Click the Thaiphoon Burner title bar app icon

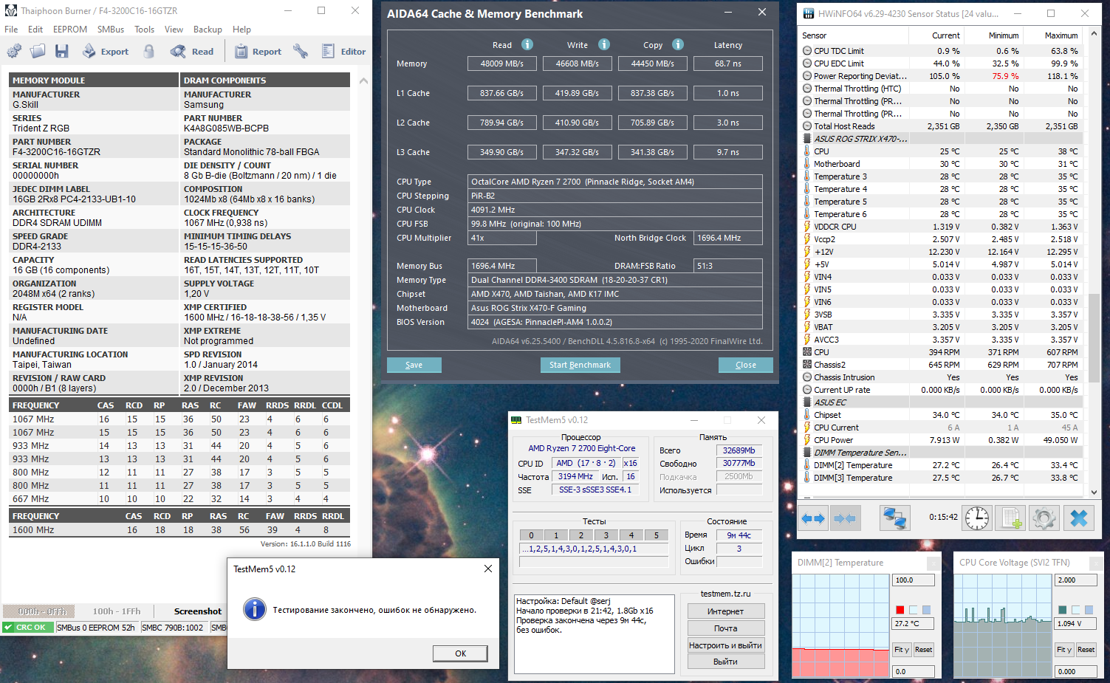pyautogui.click(x=11, y=10)
